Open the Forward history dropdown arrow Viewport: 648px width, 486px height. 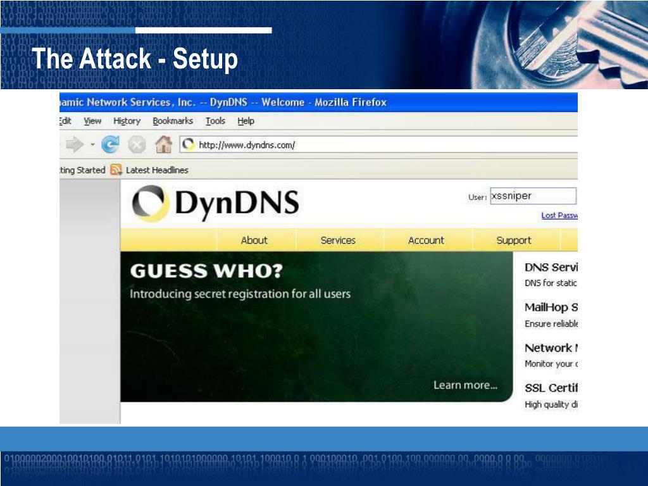92,145
